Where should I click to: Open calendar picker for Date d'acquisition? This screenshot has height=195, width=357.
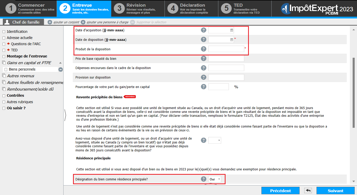point(232,30)
